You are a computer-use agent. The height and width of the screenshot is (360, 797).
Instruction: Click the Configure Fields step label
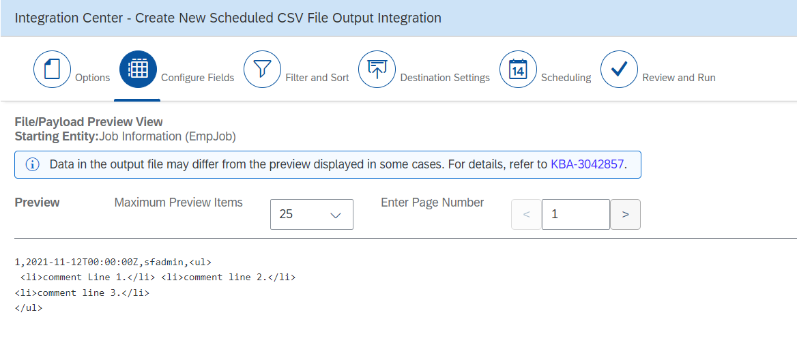point(198,78)
